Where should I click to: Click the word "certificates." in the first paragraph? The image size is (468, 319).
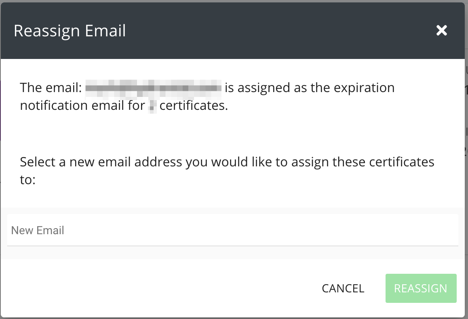[x=194, y=106]
